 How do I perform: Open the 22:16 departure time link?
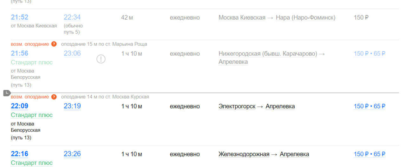click(x=20, y=154)
